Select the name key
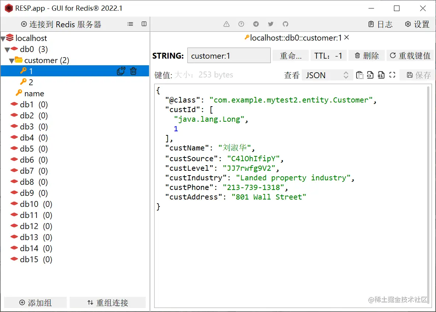This screenshot has height=312, width=436. click(75, 93)
